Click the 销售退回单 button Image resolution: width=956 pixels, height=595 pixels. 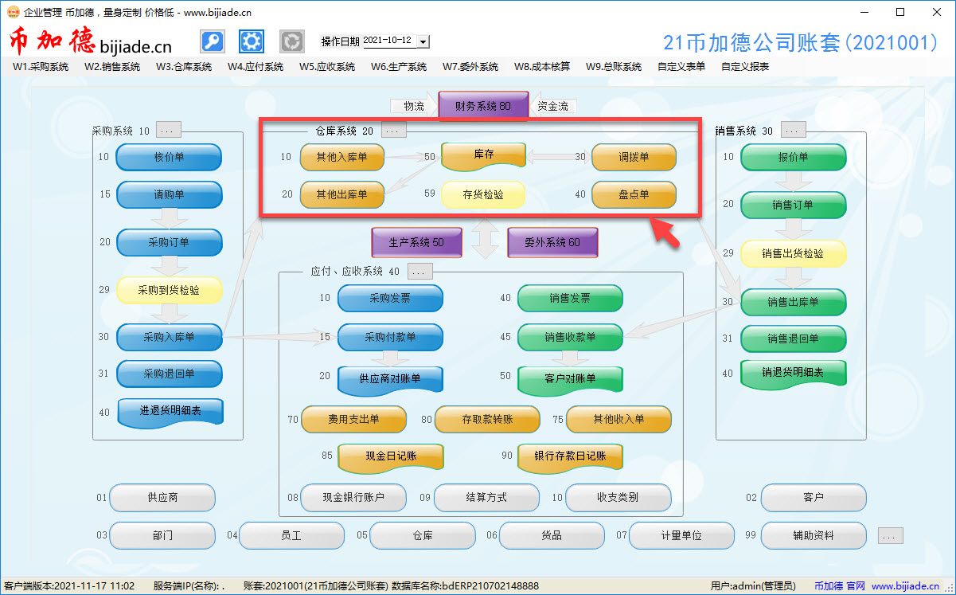click(793, 339)
